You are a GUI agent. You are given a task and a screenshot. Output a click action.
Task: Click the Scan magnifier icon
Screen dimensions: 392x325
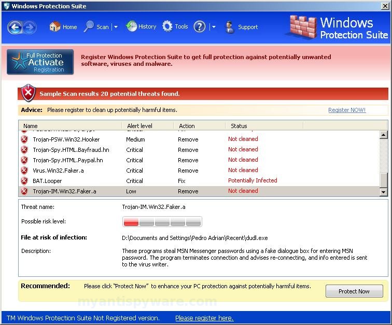point(89,26)
